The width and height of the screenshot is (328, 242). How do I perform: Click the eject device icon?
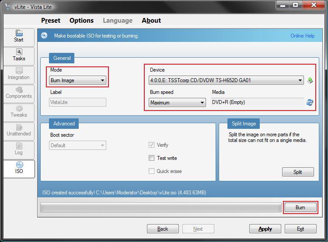point(310,80)
